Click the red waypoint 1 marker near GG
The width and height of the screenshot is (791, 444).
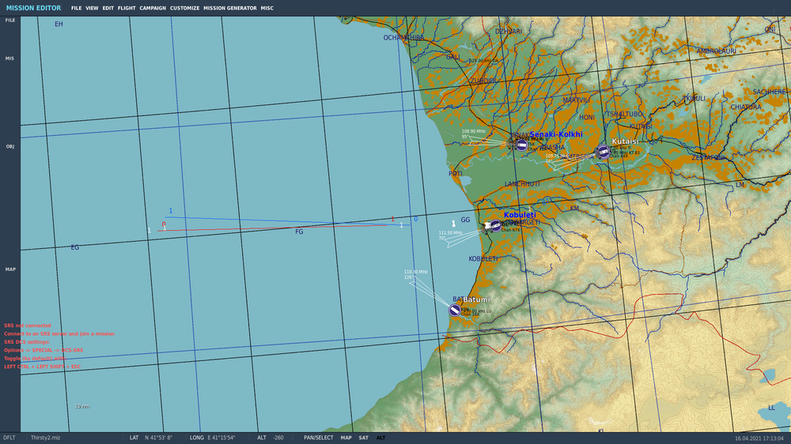pos(393,219)
